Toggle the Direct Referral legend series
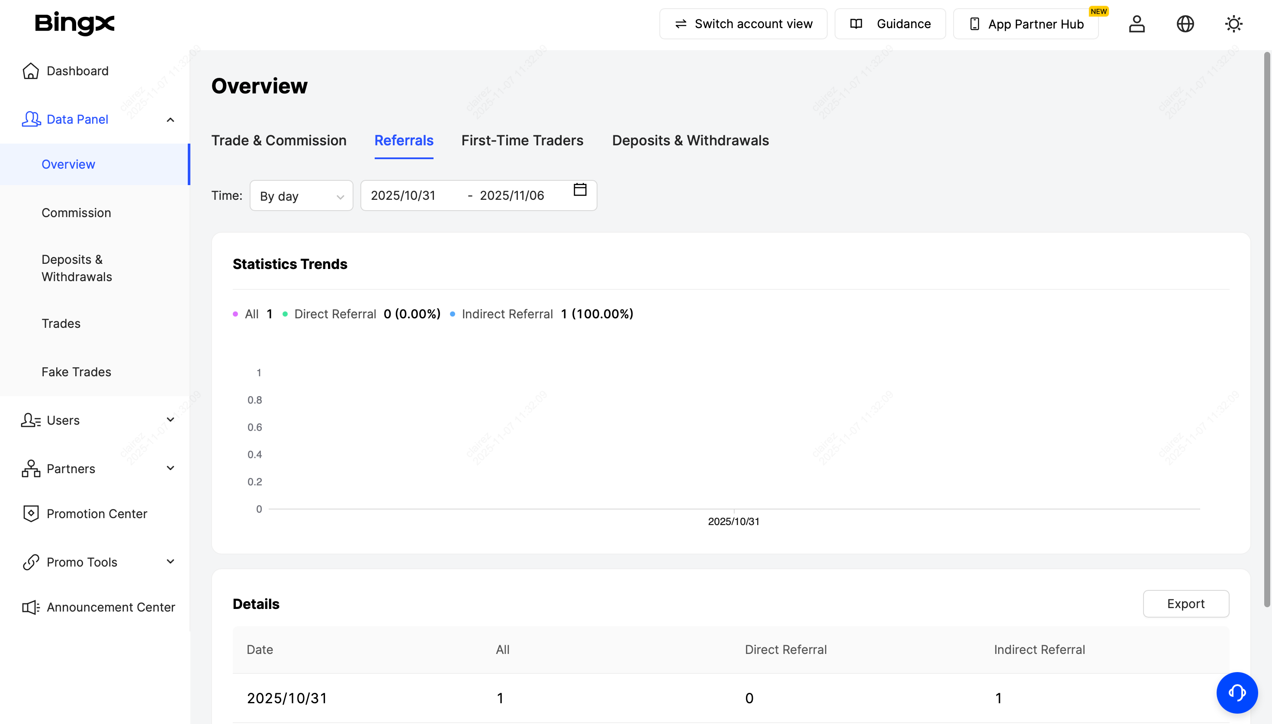Screen dimensions: 1272x724 [x=335, y=314]
